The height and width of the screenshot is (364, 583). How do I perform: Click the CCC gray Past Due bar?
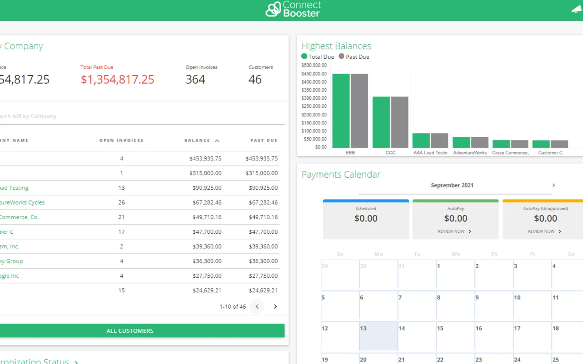coord(400,122)
